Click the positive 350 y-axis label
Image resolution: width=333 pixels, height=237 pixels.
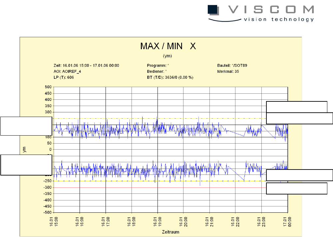click(48, 106)
